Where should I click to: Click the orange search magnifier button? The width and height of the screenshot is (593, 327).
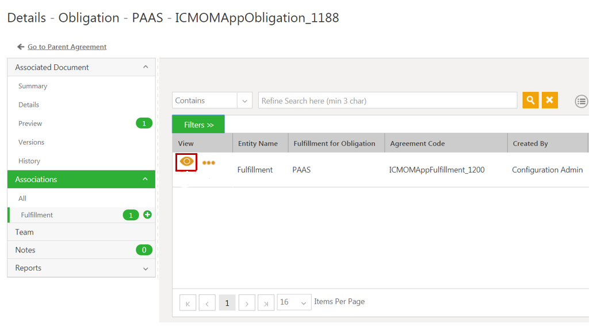530,100
